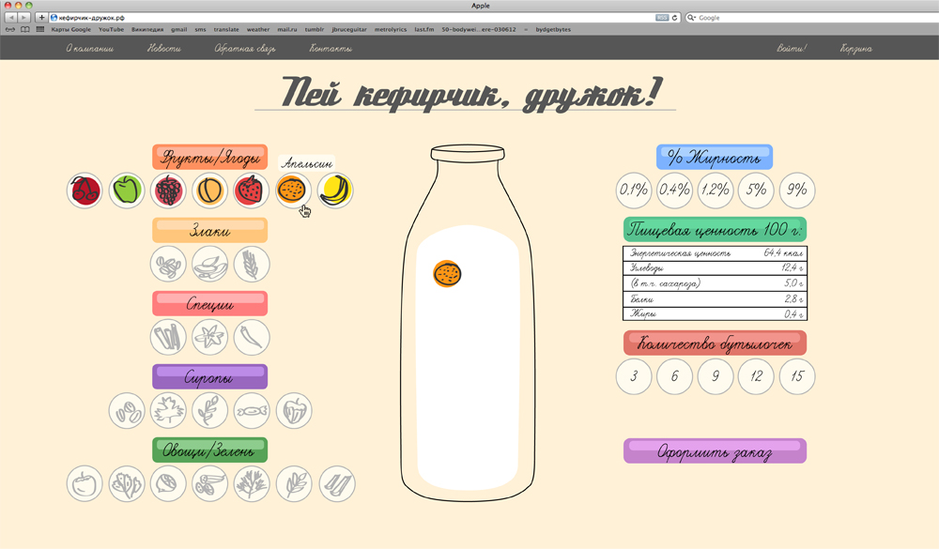Click the Войти! login link

[x=792, y=48]
